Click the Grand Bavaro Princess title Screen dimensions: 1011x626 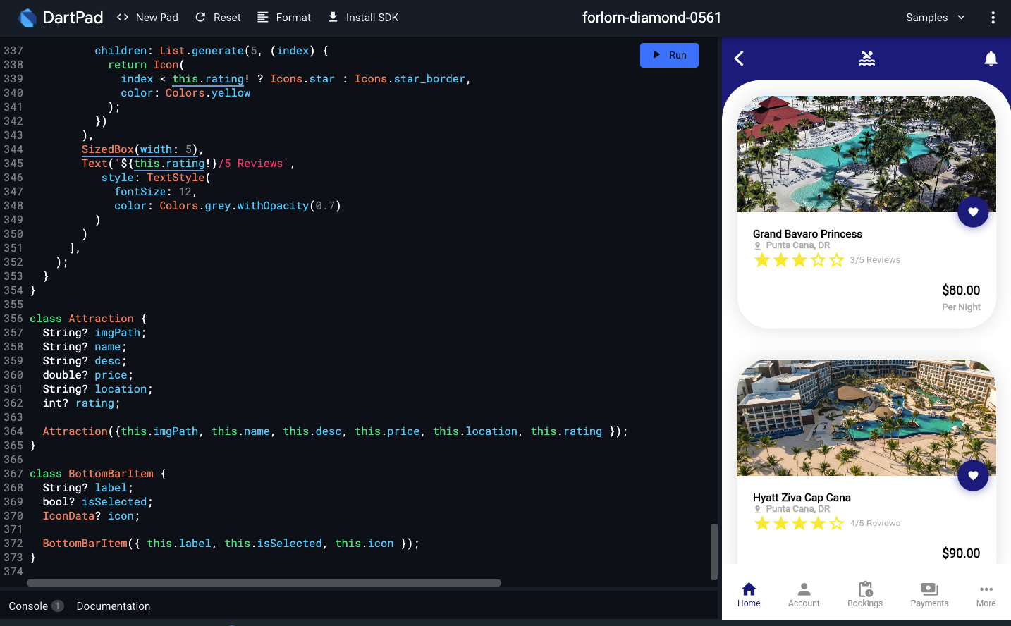point(807,234)
